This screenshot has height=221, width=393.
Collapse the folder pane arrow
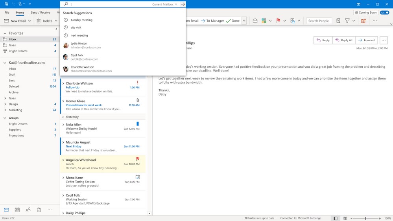56,29
